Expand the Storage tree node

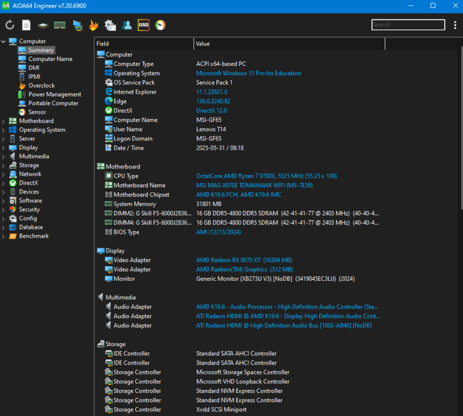pyautogui.click(x=3, y=166)
